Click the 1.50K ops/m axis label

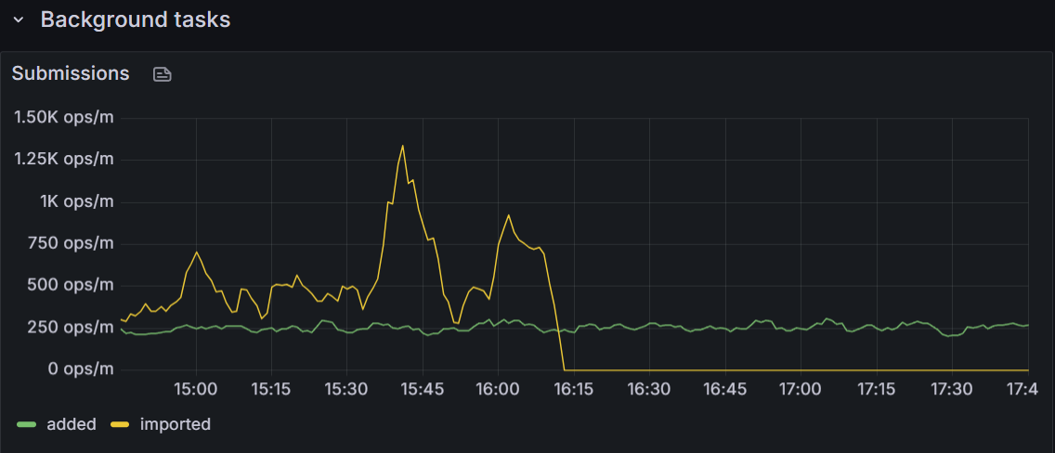pos(64,118)
